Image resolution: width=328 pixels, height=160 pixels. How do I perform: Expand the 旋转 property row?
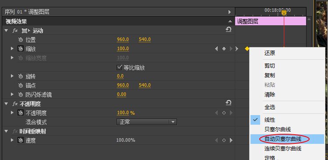(12, 76)
